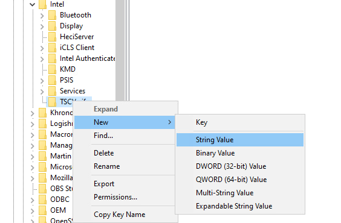Click the ODBC folder icon
Screen dimensions: 341x223
42,199
